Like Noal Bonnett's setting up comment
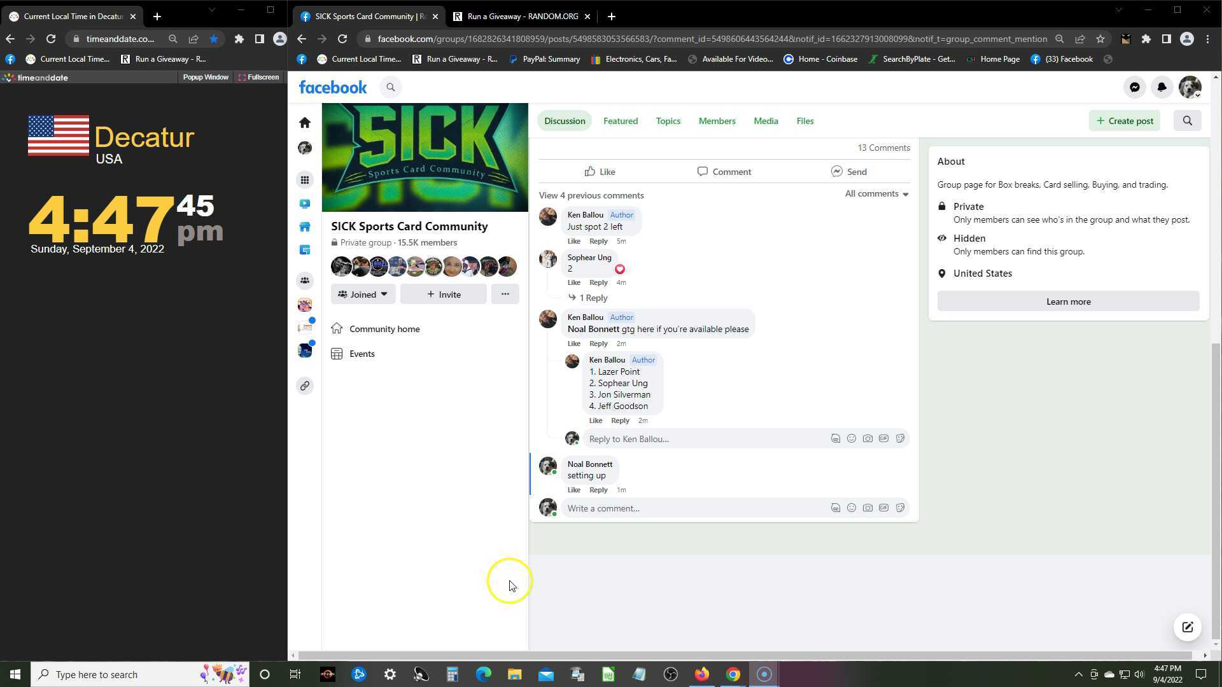This screenshot has width=1222, height=687. point(573,490)
